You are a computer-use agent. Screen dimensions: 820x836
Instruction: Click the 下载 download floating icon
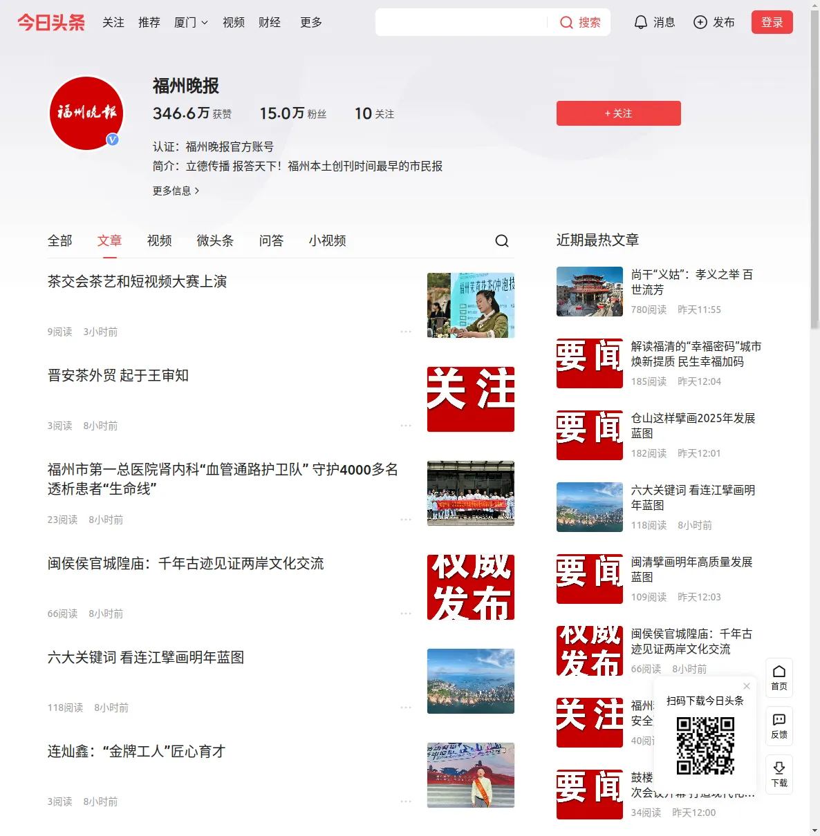(x=779, y=775)
